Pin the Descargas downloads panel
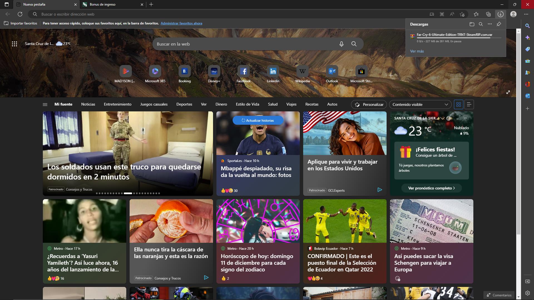 [x=499, y=24]
